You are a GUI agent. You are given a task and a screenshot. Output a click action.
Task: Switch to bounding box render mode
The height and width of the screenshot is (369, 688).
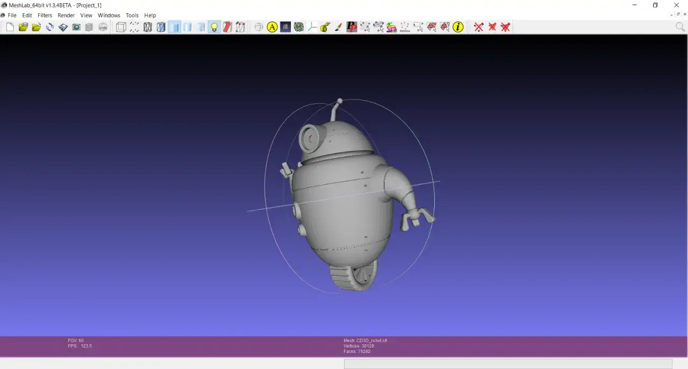pos(121,27)
